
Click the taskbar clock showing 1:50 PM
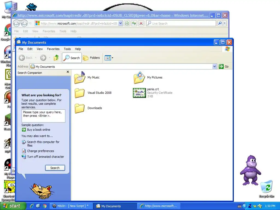point(270,206)
